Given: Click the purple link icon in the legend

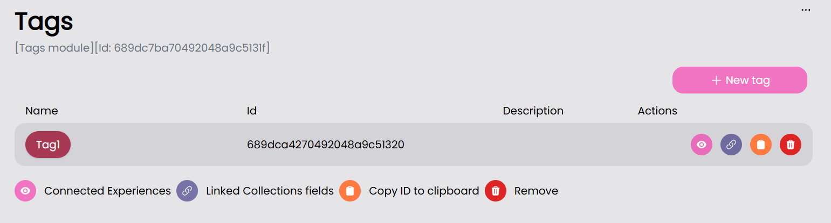Looking at the screenshot, I should (x=187, y=191).
